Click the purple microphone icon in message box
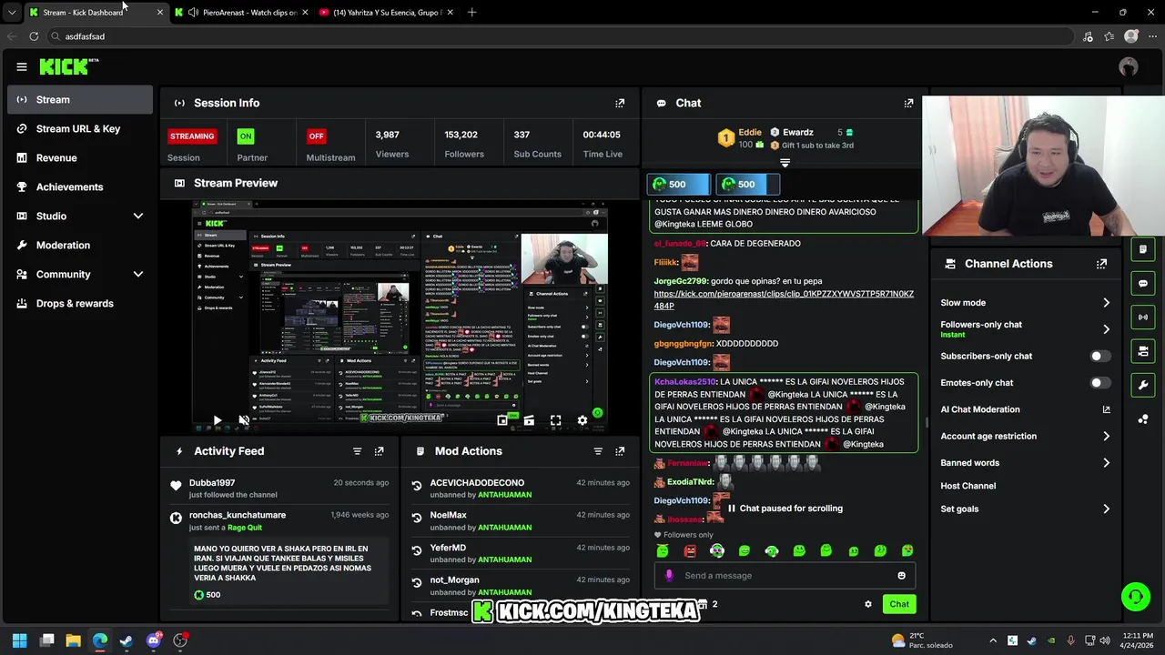The height and width of the screenshot is (655, 1165). click(669, 575)
